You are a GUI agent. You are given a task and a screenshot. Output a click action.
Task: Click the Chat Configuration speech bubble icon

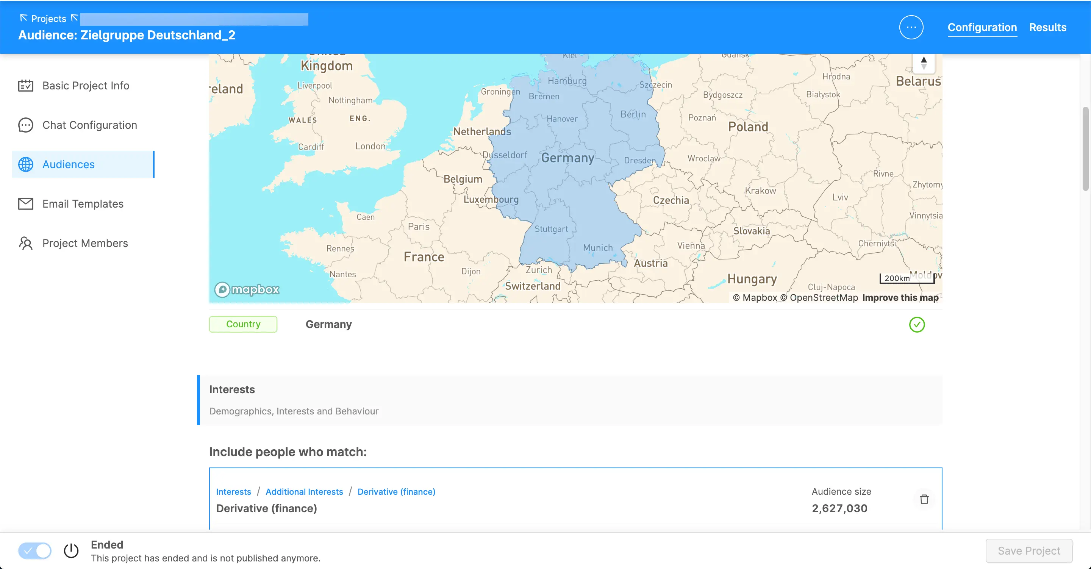(x=25, y=125)
